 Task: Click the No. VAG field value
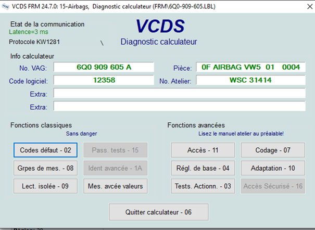pos(104,67)
